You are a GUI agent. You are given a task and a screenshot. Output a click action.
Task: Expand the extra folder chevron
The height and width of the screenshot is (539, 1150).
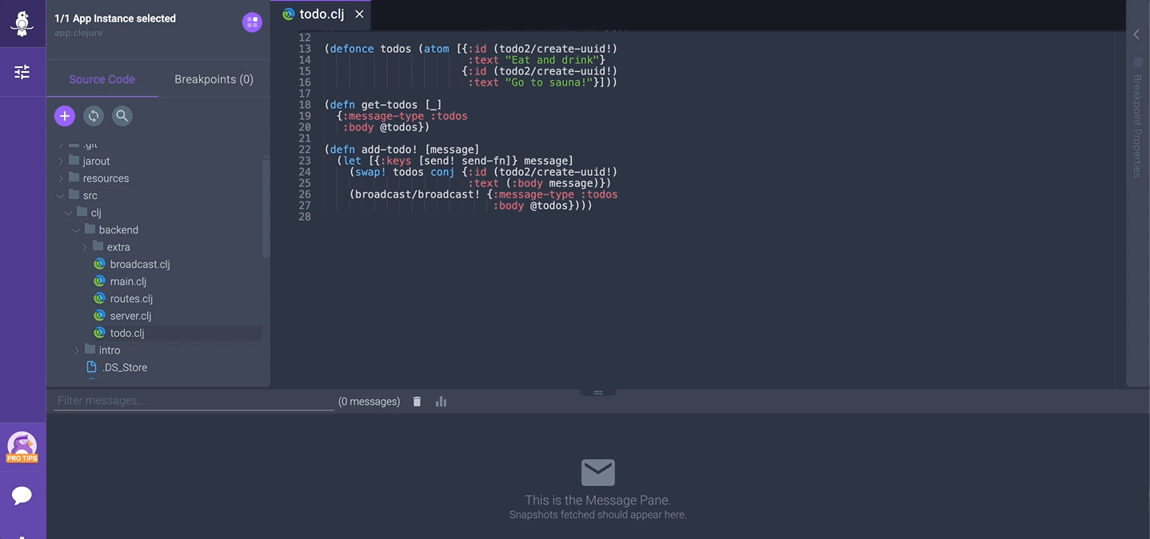coord(85,247)
